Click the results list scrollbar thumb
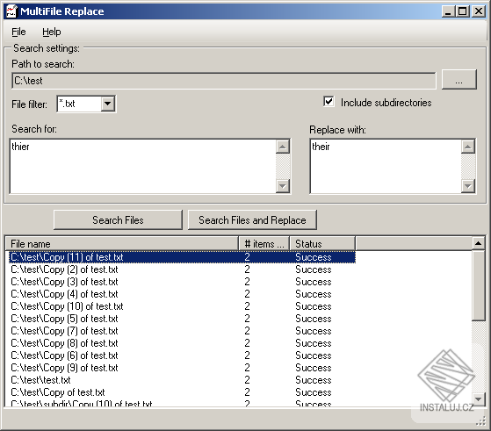The height and width of the screenshot is (431, 491). 478,285
